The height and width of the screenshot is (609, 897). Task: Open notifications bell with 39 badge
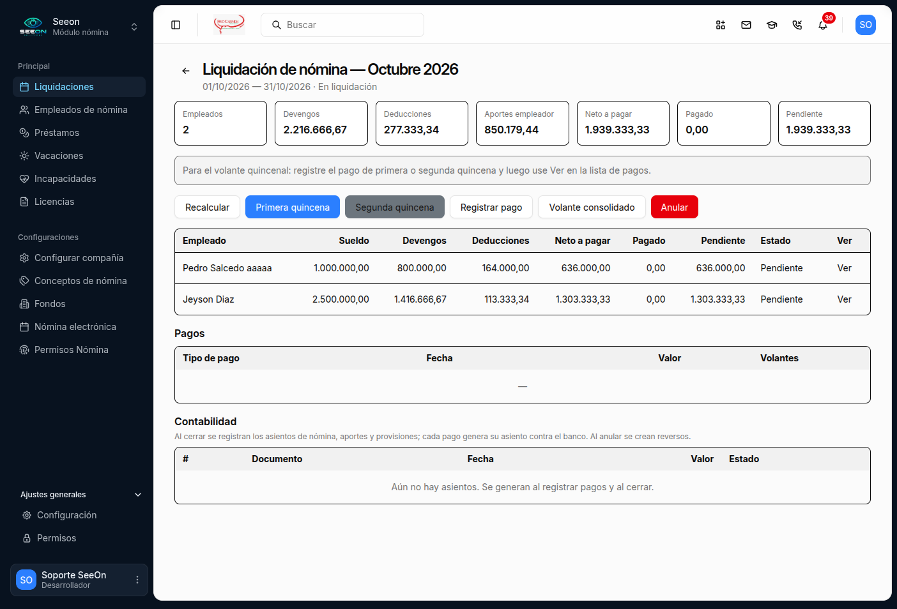(823, 25)
